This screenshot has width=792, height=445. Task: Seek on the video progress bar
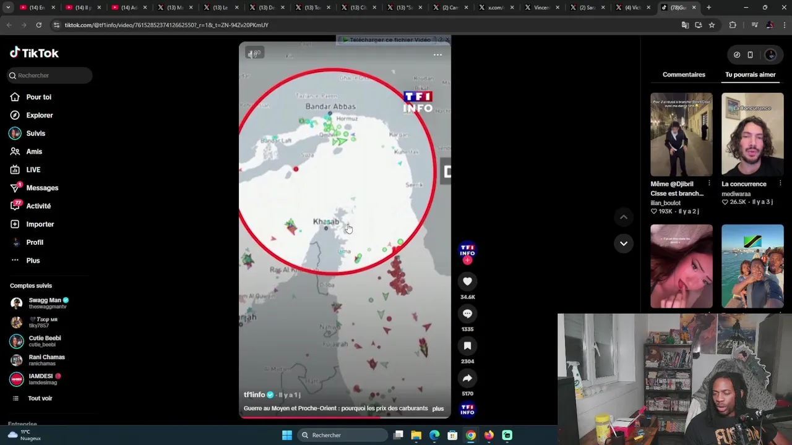pos(345,417)
